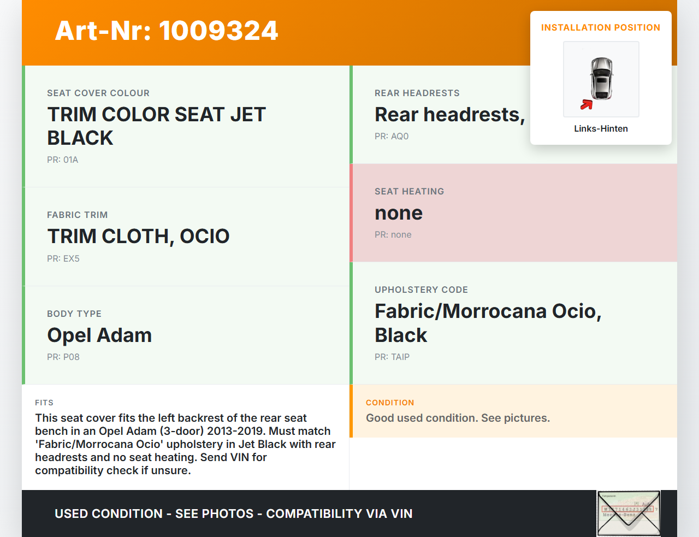Click PR code EX5

[63, 259]
